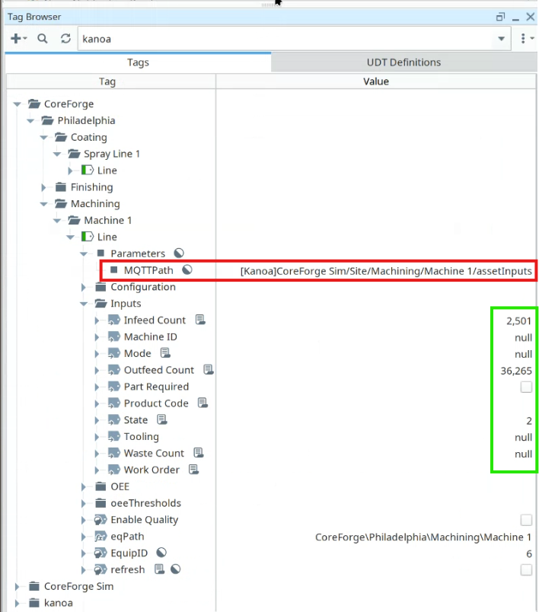Click the undock panel icon in the Tag Browser title bar
539x612 pixels.
pyautogui.click(x=500, y=17)
